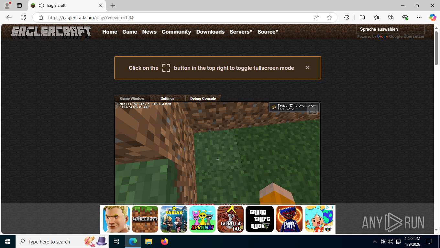
Task: Open the Favorites list
Action: [x=377, y=17]
